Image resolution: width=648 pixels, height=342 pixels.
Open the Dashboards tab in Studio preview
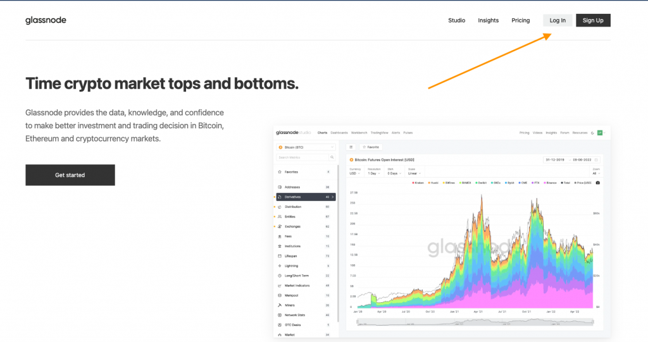point(339,133)
